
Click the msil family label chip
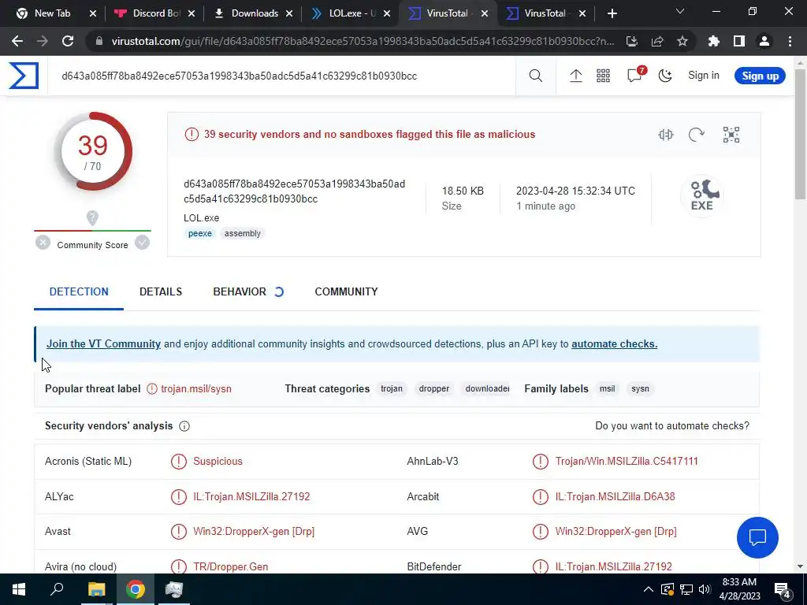pos(608,388)
